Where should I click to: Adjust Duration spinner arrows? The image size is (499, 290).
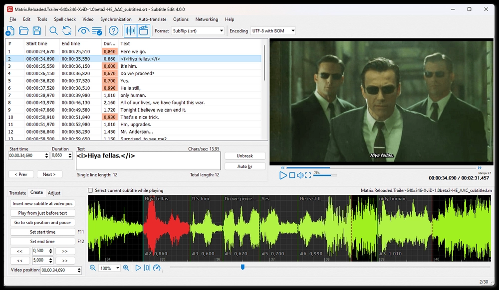70,155
